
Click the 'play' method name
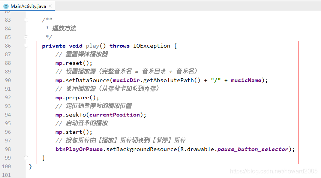[x=93, y=46]
